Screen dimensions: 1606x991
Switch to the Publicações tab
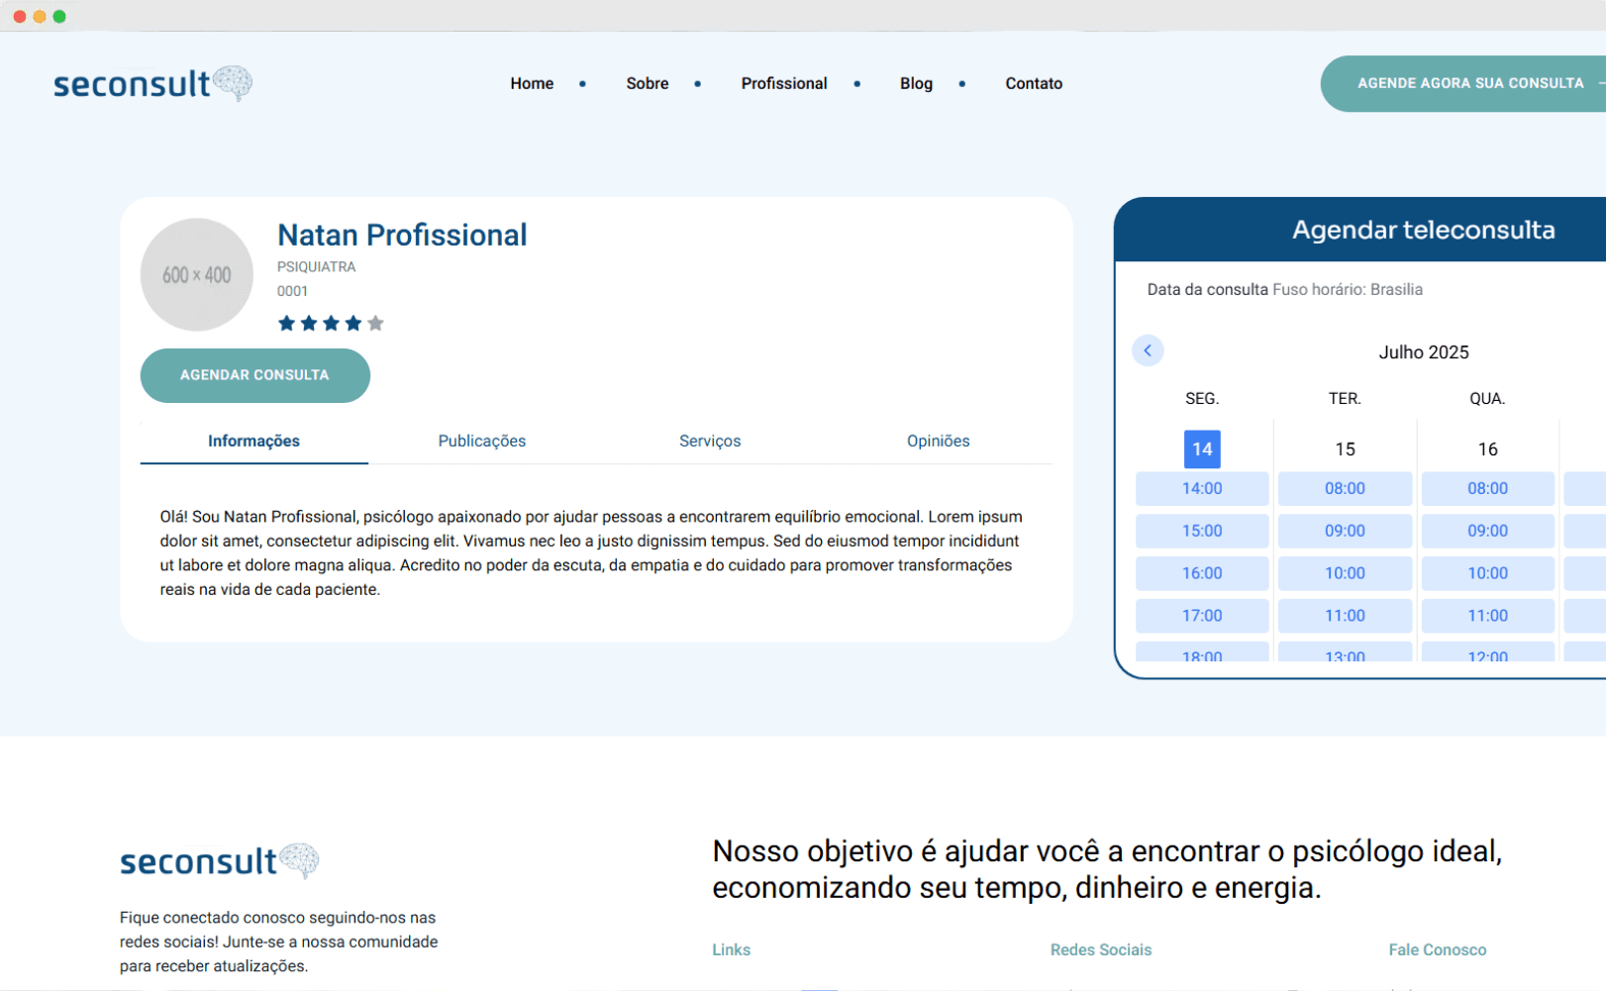pyautogui.click(x=481, y=442)
